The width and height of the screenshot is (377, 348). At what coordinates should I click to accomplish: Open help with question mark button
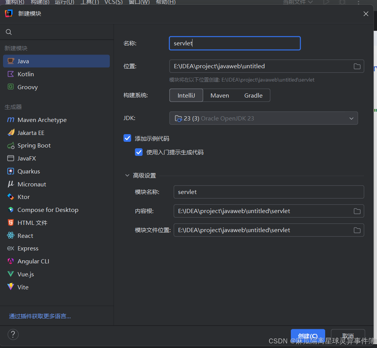click(13, 335)
